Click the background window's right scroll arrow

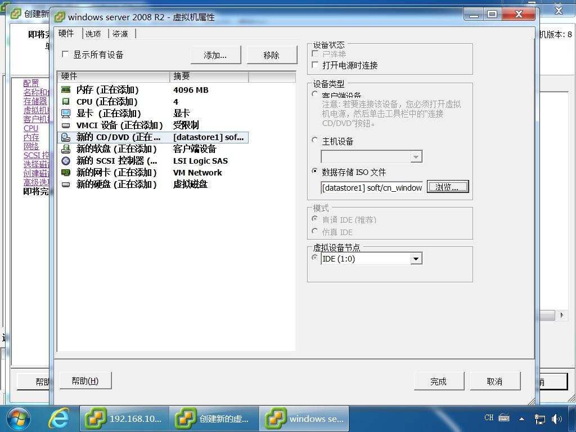(561, 315)
